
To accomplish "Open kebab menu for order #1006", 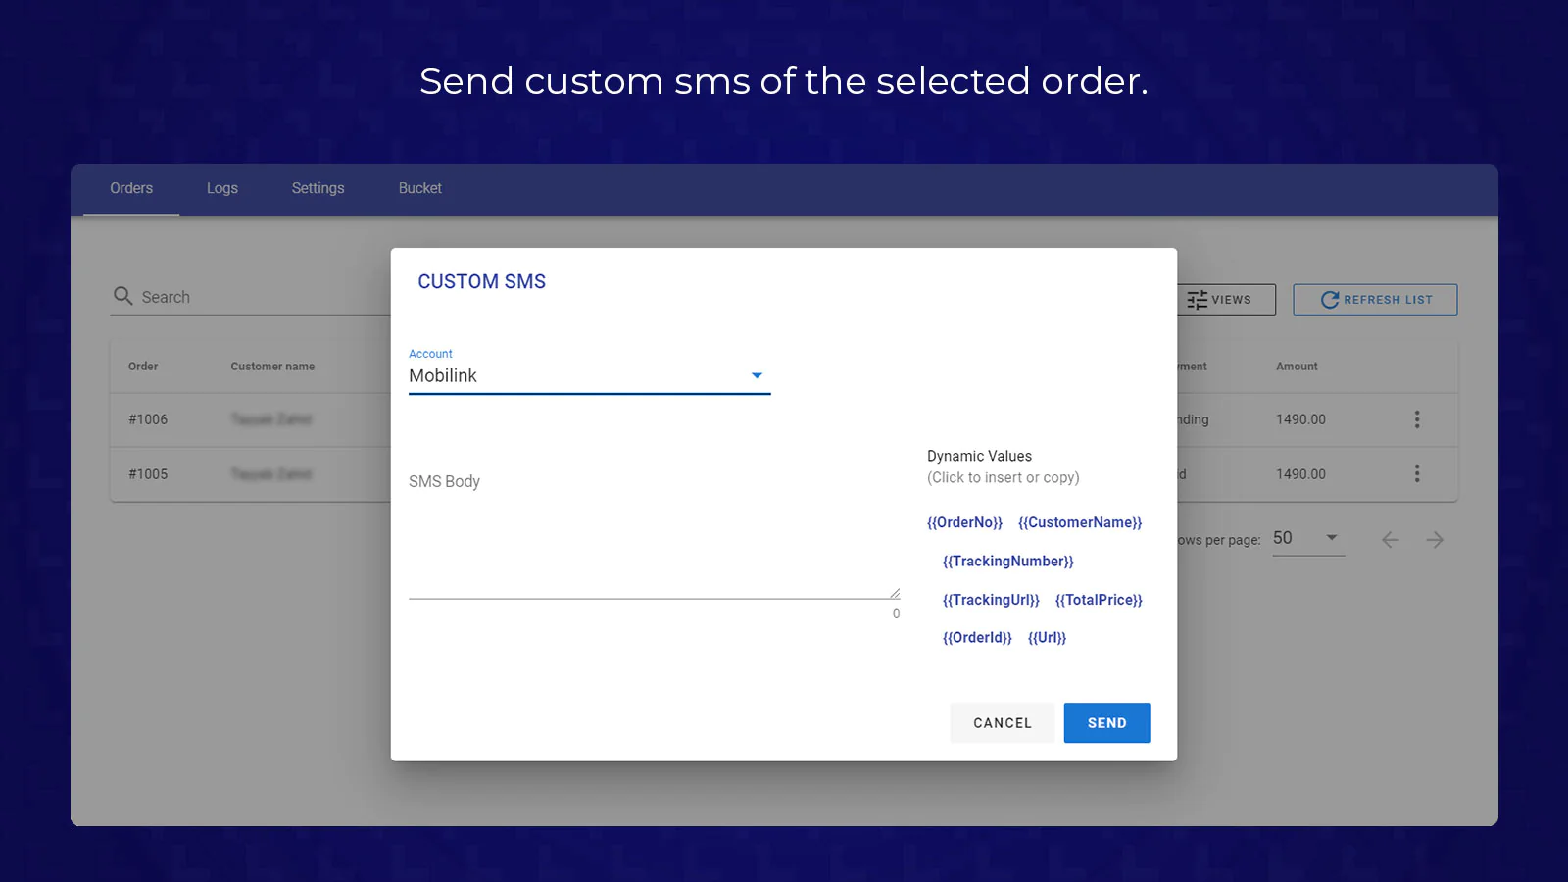I will coord(1416,419).
